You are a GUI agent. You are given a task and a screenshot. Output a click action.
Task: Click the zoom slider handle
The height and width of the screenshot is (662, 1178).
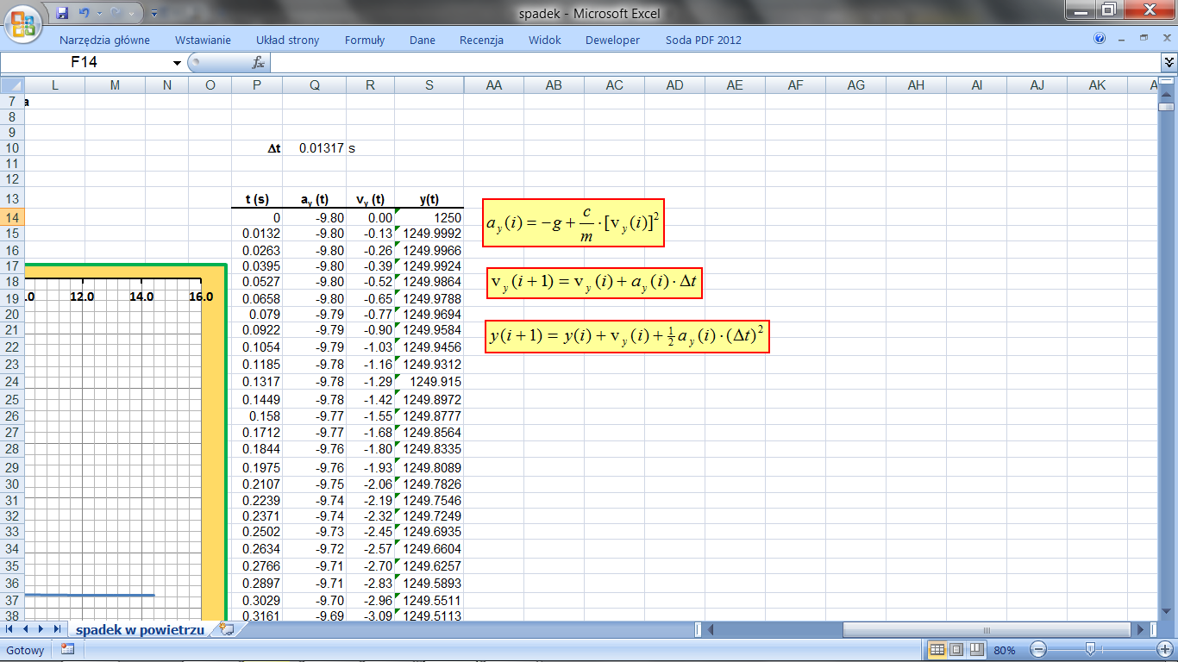click(x=1091, y=650)
